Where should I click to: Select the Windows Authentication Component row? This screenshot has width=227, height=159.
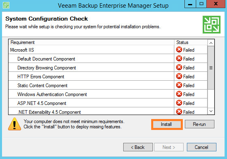108,94
